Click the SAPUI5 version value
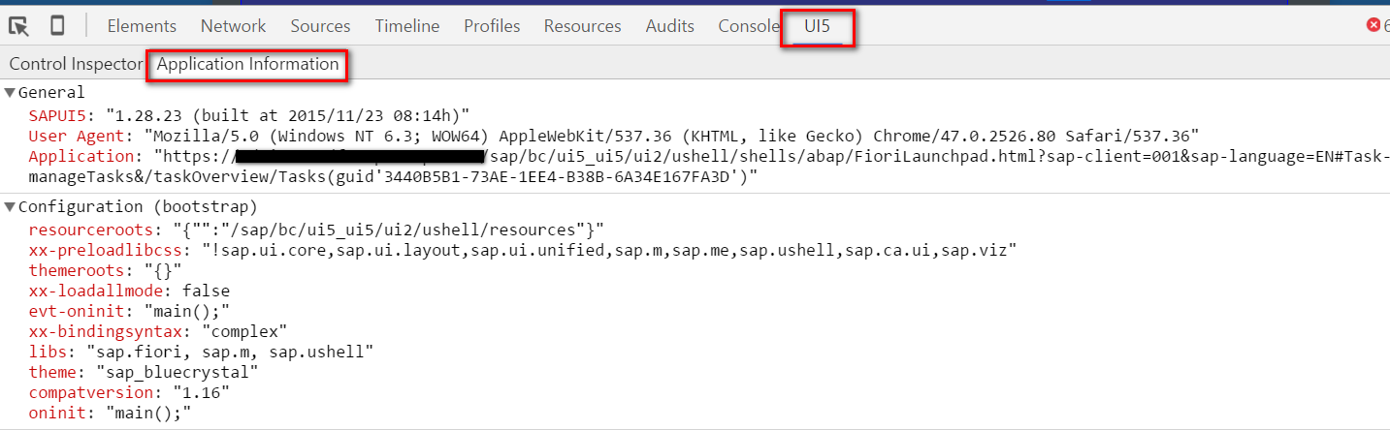The height and width of the screenshot is (430, 1390). (x=289, y=115)
